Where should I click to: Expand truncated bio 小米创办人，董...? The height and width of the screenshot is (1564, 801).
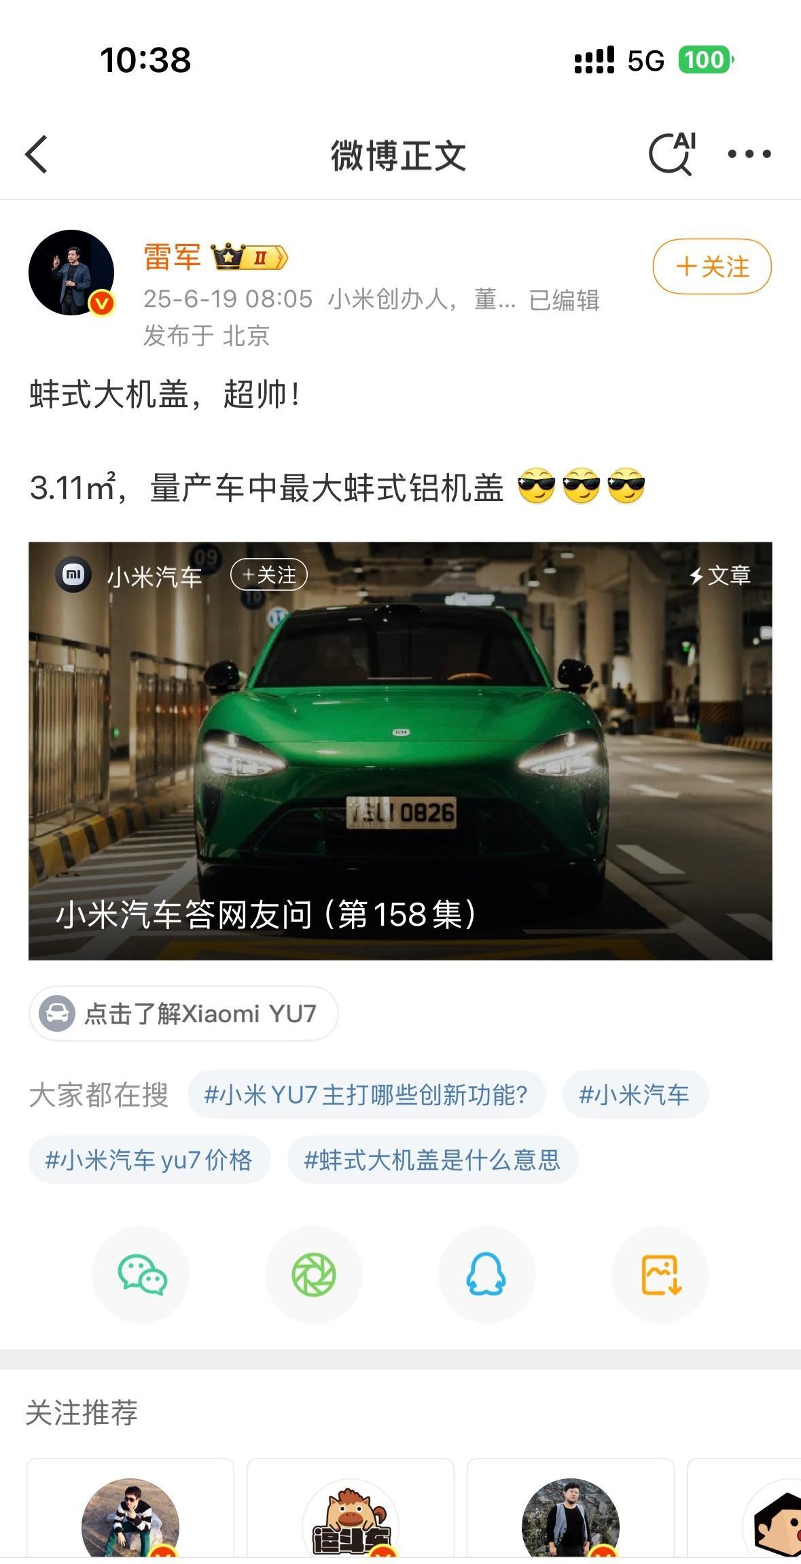pos(421,299)
